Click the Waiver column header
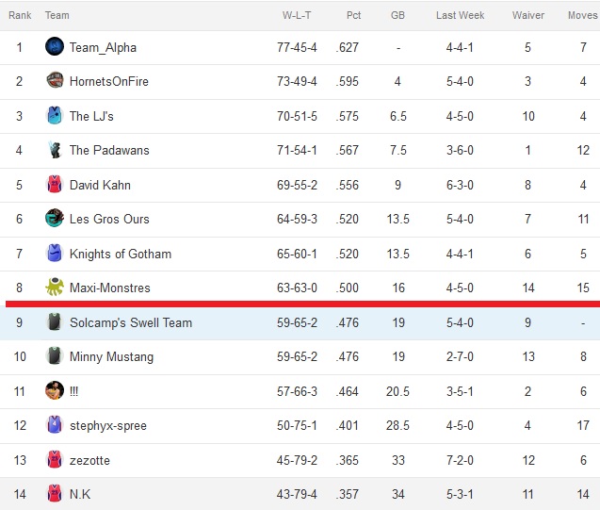 click(x=528, y=15)
